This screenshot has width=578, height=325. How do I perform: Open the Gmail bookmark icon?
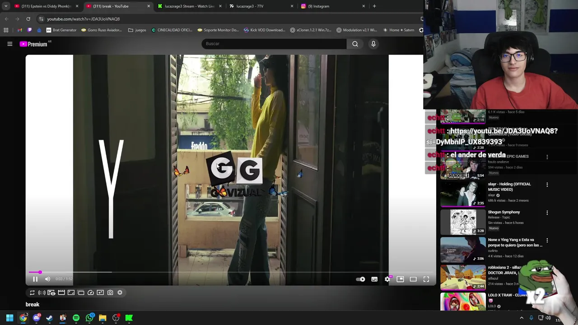point(20,30)
